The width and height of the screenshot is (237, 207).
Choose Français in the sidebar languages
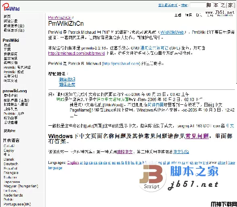pyautogui.click(x=11, y=173)
